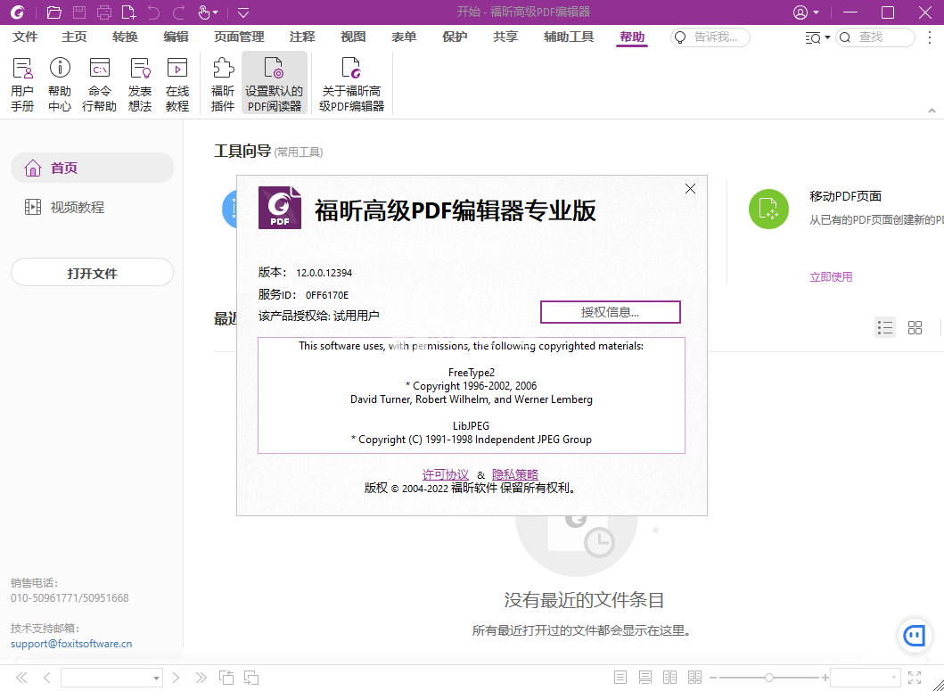Click the redo arrow icon
Screen dimensions: 944x691
coord(179,12)
